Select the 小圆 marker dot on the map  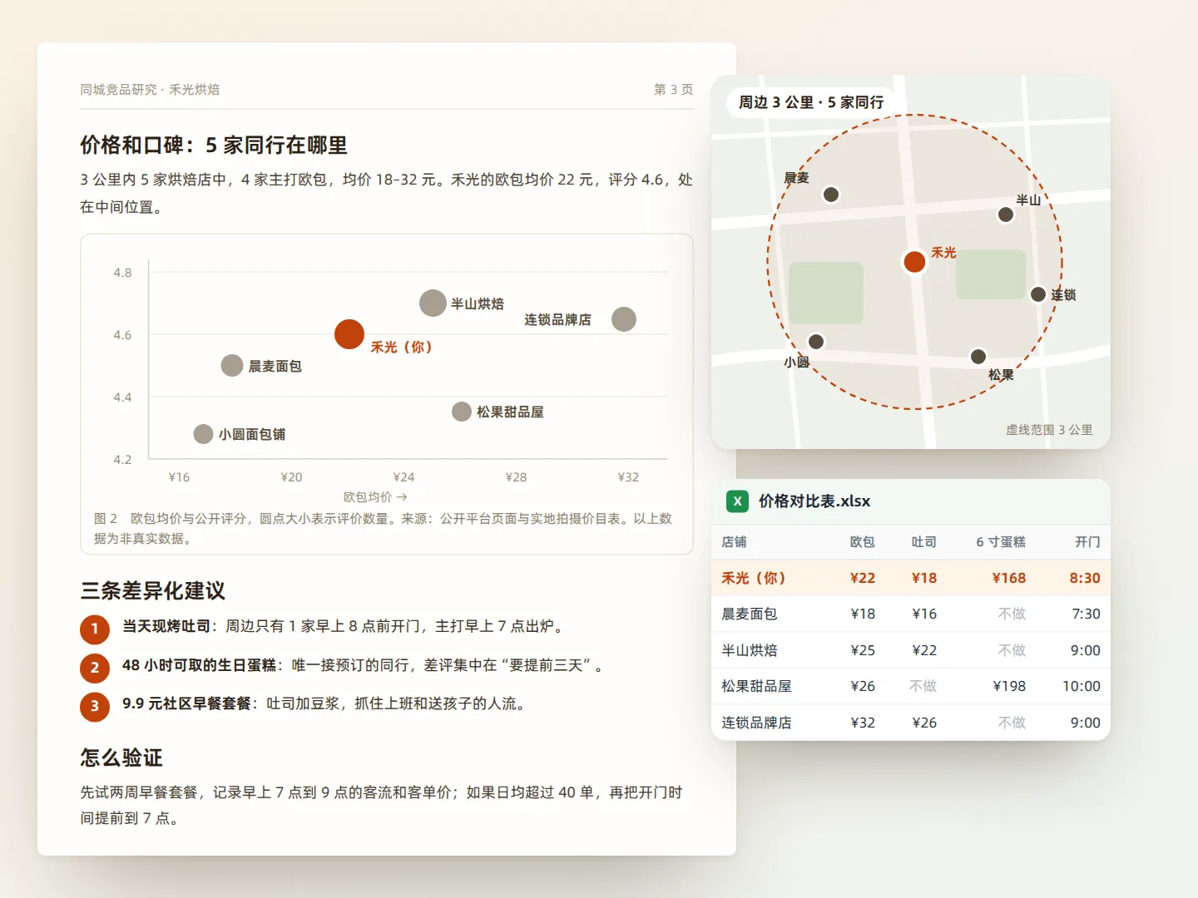(x=816, y=342)
